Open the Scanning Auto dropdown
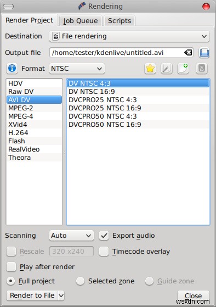 (x=71, y=236)
